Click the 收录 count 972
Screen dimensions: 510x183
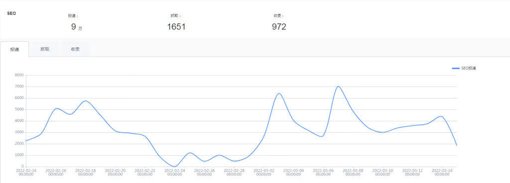click(279, 27)
